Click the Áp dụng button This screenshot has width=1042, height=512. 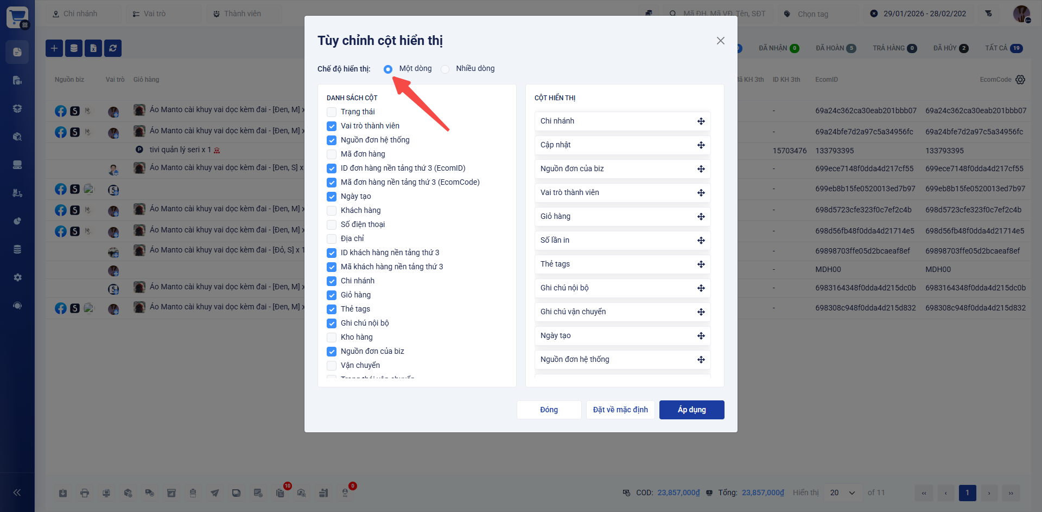point(691,410)
